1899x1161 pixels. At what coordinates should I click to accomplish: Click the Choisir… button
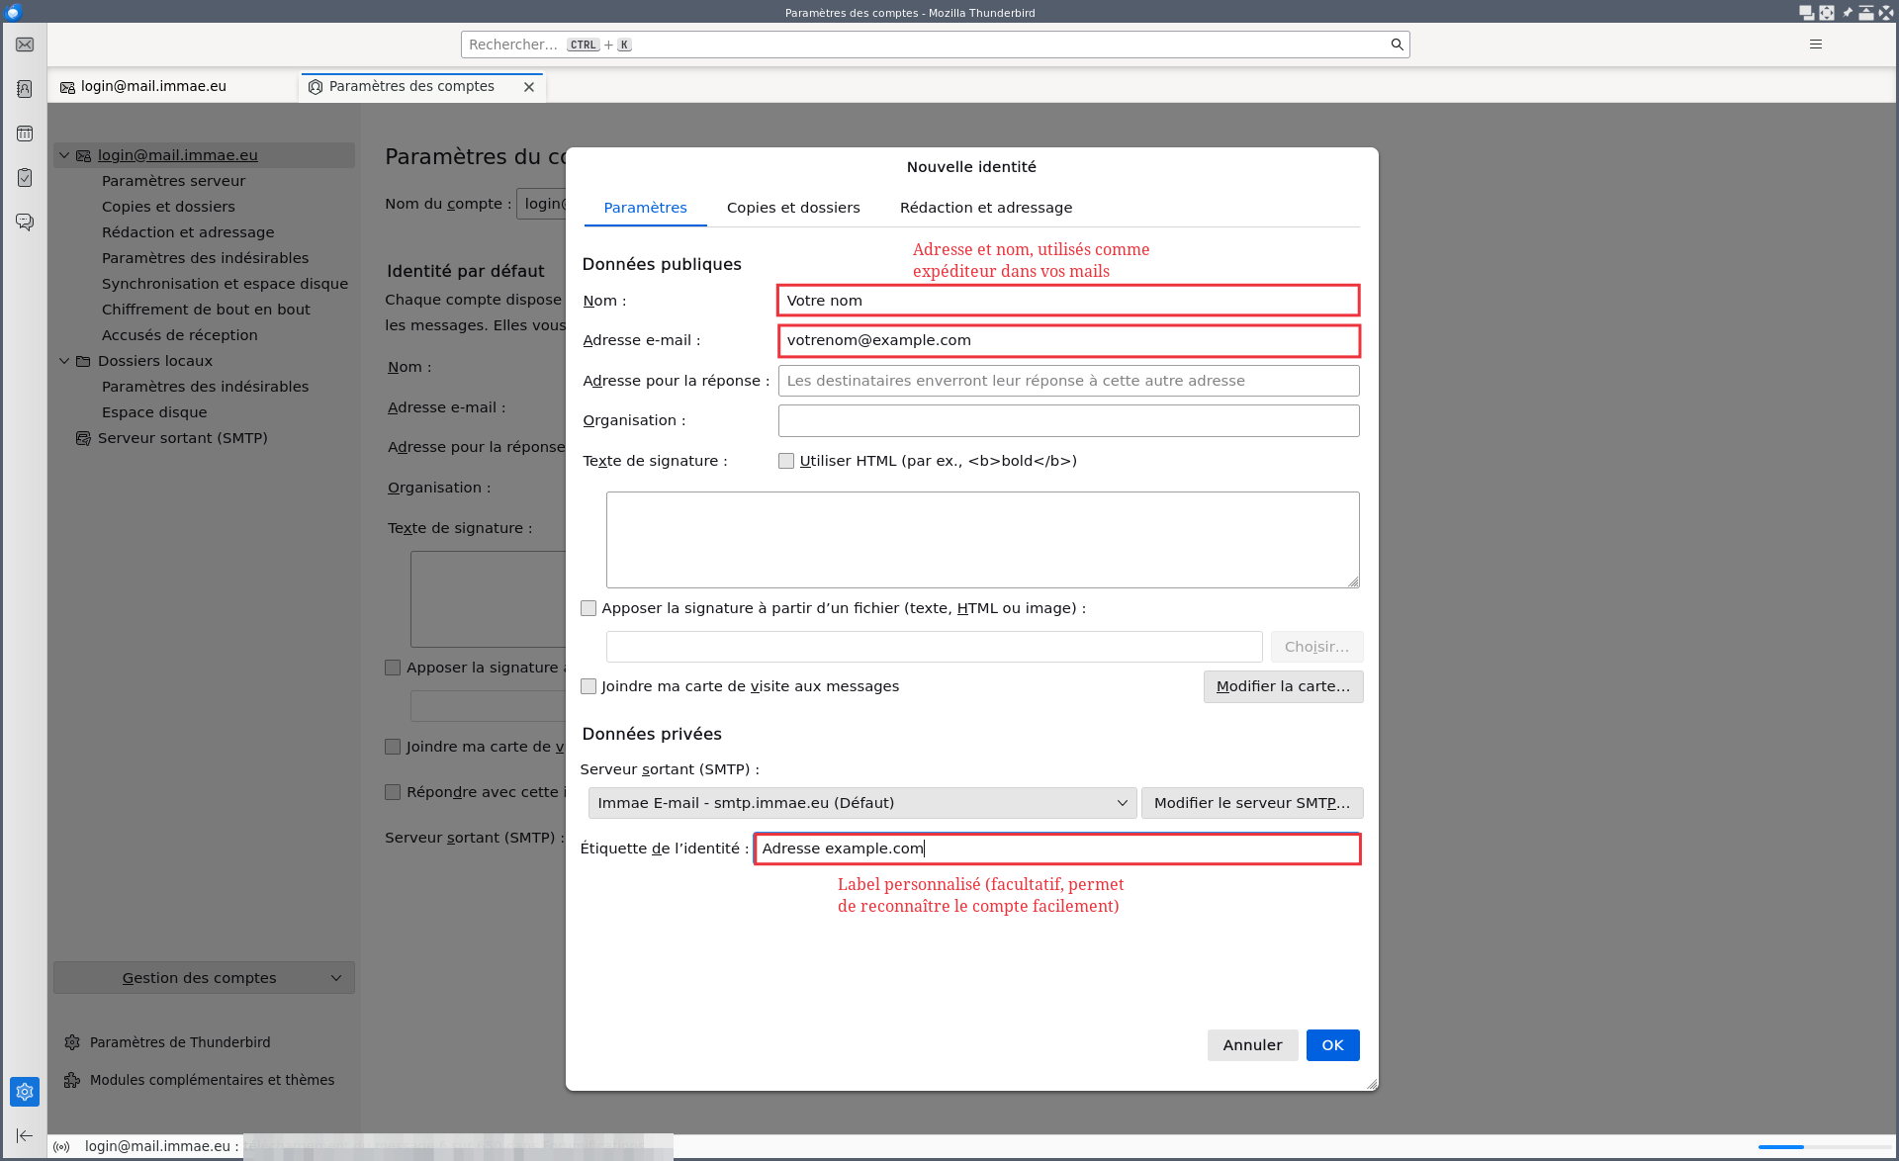click(1316, 647)
